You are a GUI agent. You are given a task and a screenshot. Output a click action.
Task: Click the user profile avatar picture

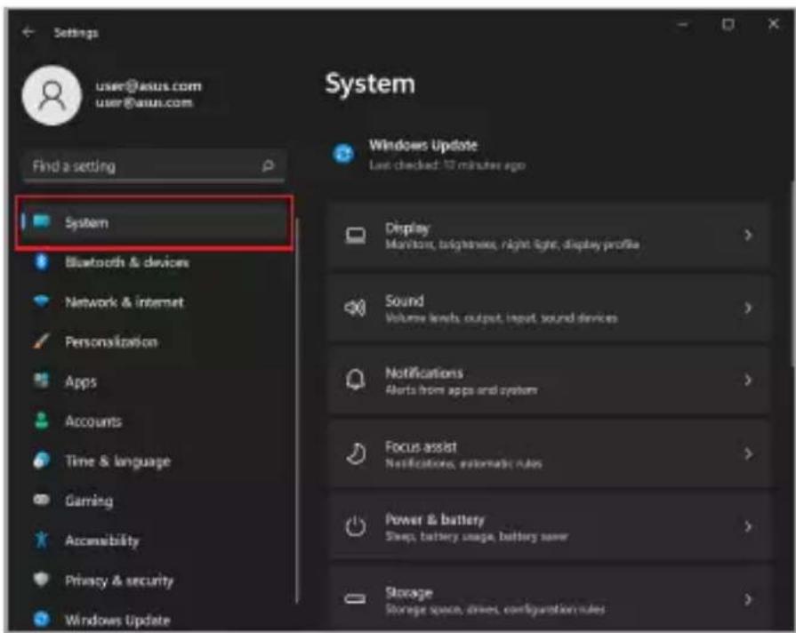click(x=52, y=95)
